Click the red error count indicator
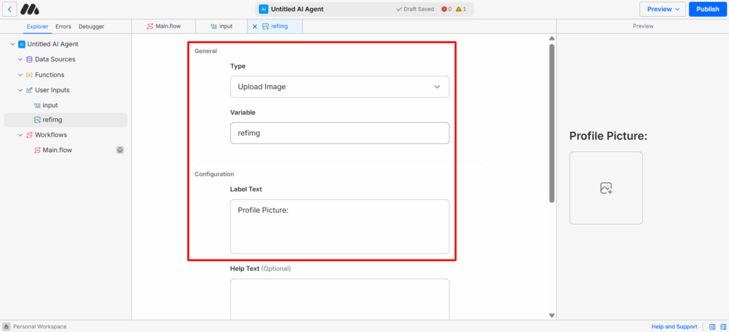 point(446,9)
